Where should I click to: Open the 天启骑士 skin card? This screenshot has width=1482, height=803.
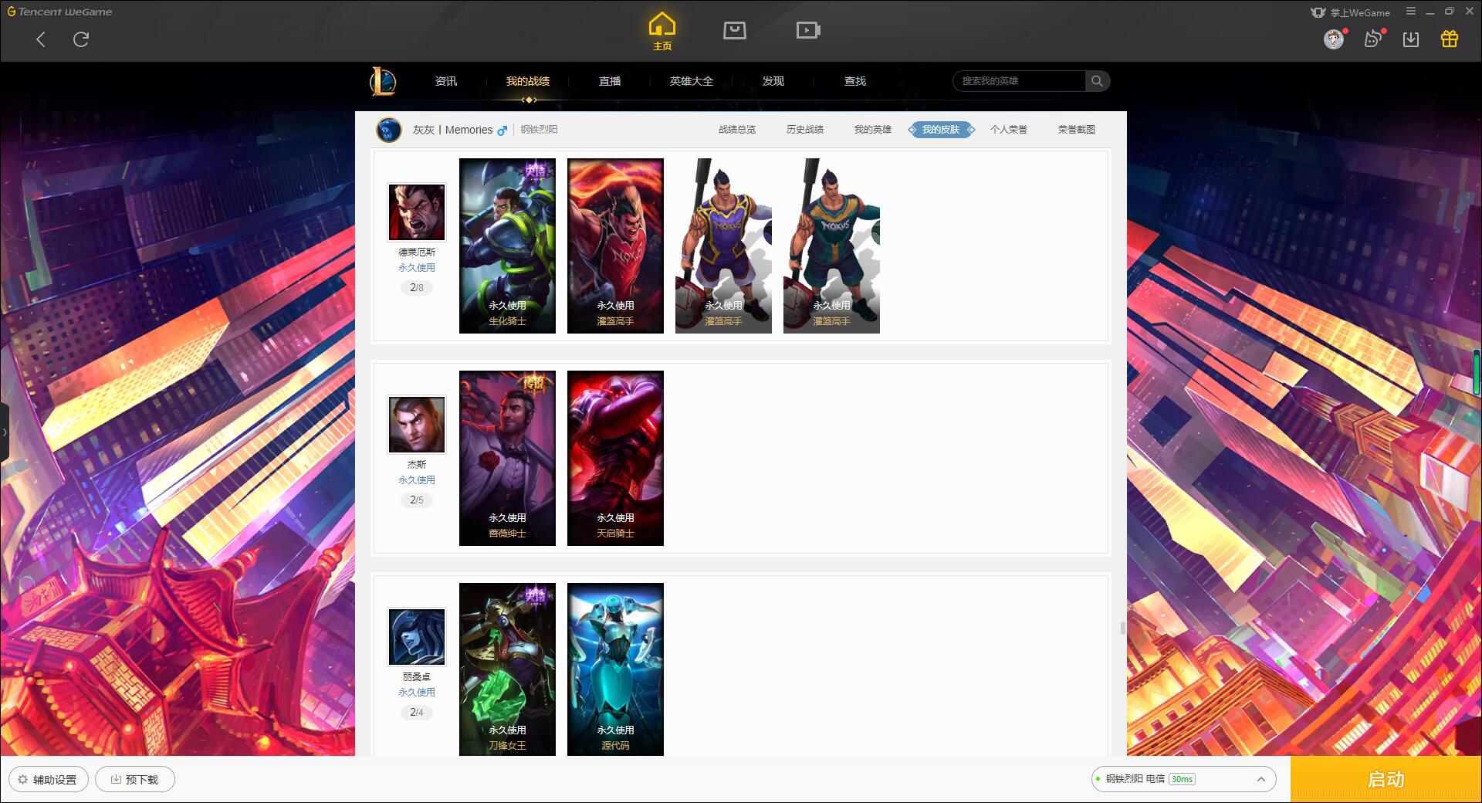615,458
